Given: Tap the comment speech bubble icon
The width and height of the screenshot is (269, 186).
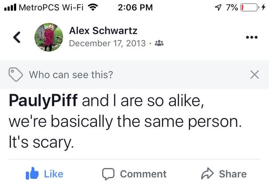Looking at the screenshot, I should [108, 174].
